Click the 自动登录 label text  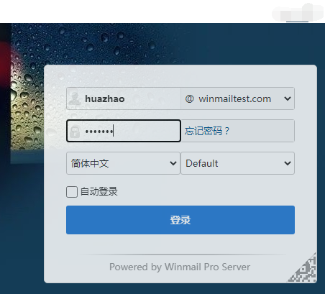[99, 191]
